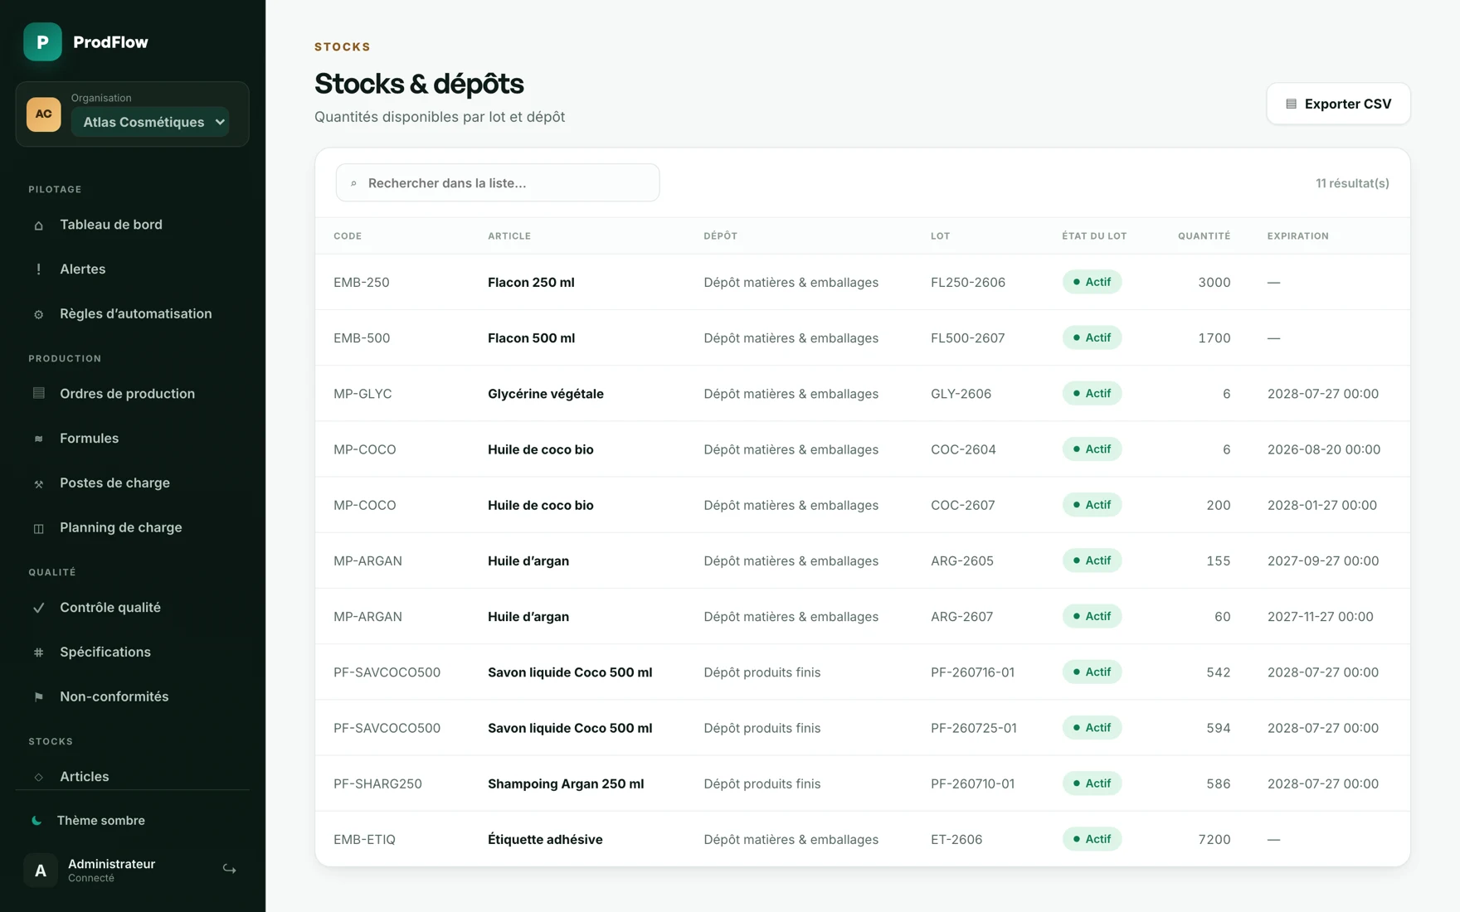Click the Actif badge for ET-2606
The width and height of the screenshot is (1460, 912).
coord(1092,839)
